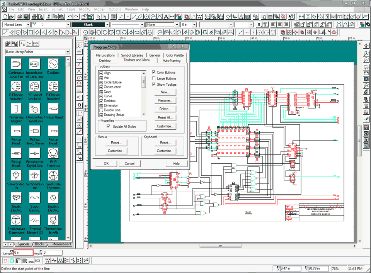Toggle the Double Line toolbar checkbox
The height and width of the screenshot is (273, 371).
(101, 110)
